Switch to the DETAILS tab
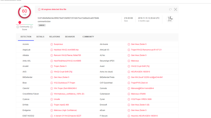The height and width of the screenshot is (118, 211). tap(40, 37)
